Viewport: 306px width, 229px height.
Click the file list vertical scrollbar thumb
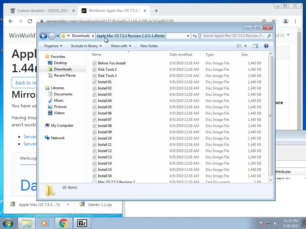click(270, 116)
